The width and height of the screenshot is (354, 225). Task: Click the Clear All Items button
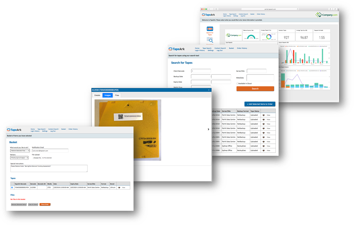pos(33,205)
